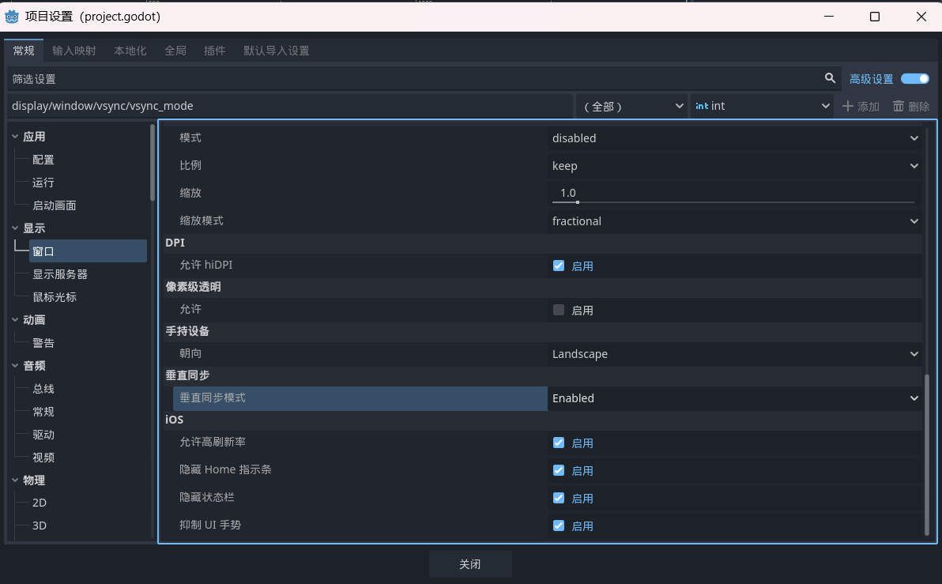Click the trash icon labeled 删除
942x584 pixels.
pyautogui.click(x=899, y=106)
